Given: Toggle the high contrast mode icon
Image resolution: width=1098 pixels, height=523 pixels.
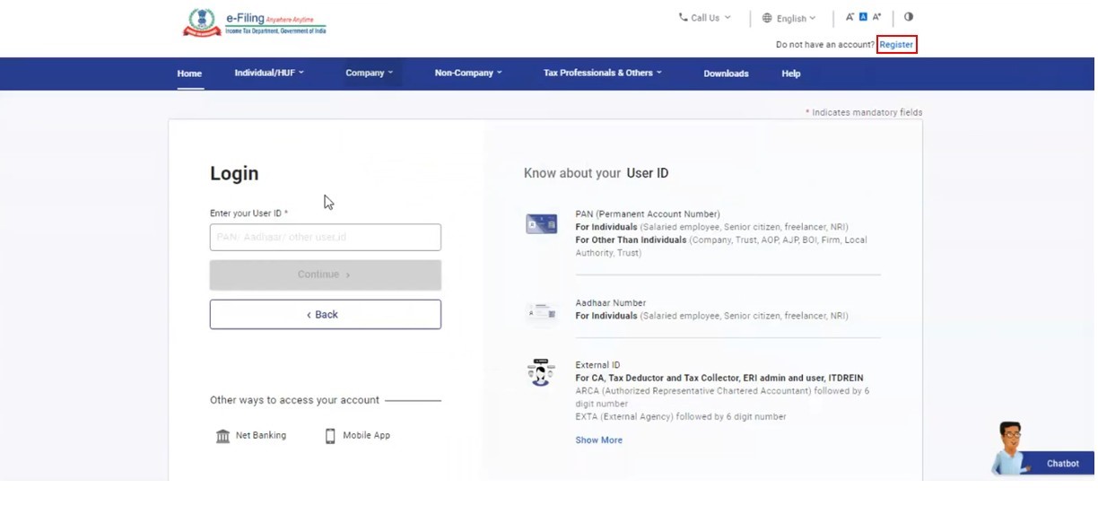Looking at the screenshot, I should [908, 17].
